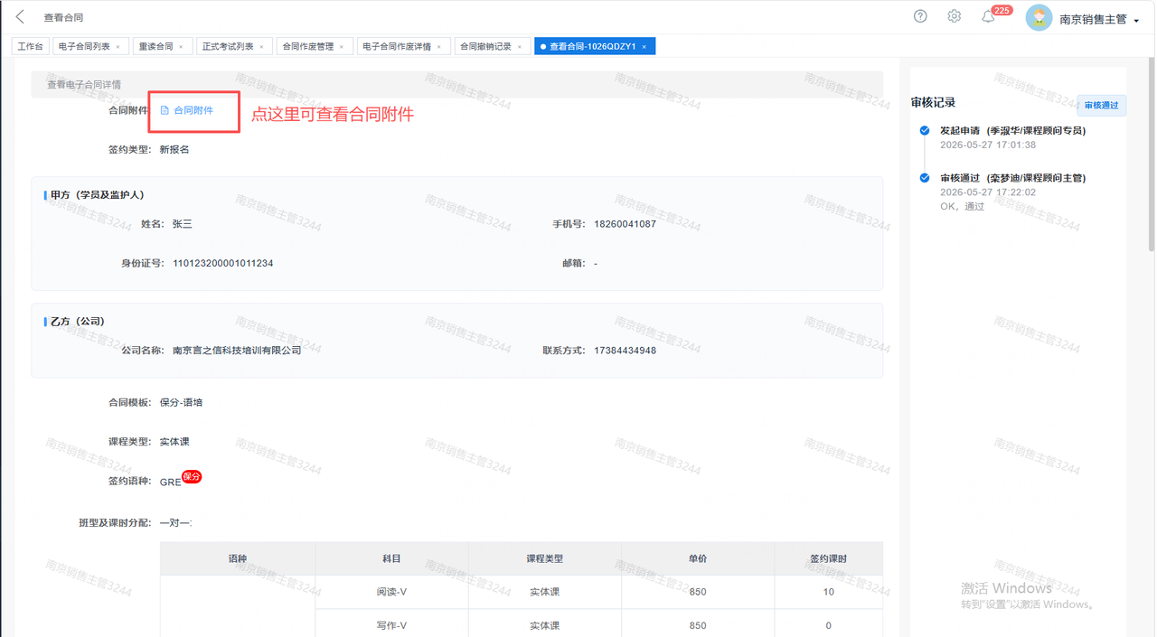Click the 发起申请 timeline check marker
The image size is (1157, 637).
point(924,131)
